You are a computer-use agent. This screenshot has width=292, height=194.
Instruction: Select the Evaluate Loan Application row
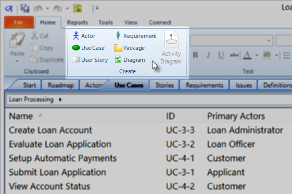[149, 145]
